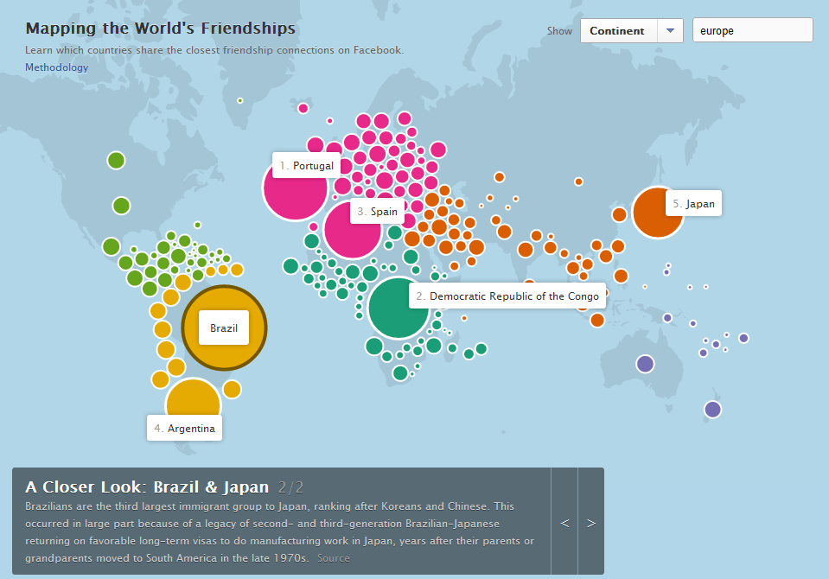Go to previous Closer Look slide
Screen dimensions: 829x579
[x=564, y=523]
